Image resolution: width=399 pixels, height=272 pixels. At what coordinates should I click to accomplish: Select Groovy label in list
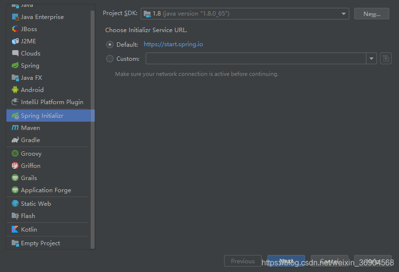[31, 154]
